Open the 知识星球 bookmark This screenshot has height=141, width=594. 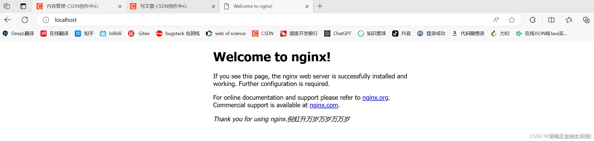372,33
